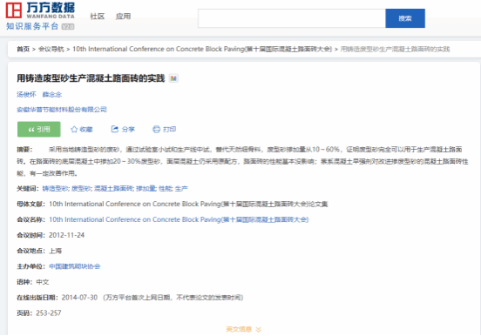Click the icon beside the paper title
The height and width of the screenshot is (336, 481).
pos(173,78)
